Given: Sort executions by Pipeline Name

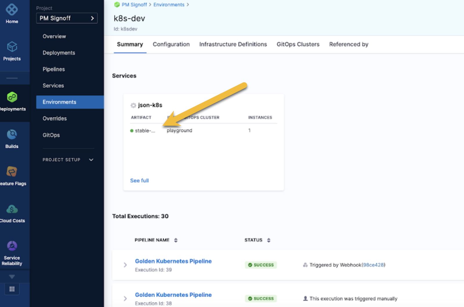Looking at the screenshot, I should pos(176,240).
